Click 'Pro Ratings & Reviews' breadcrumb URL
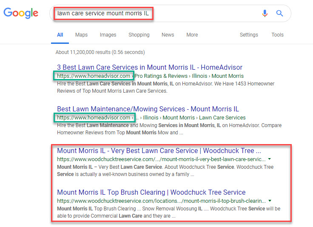 (x=161, y=76)
